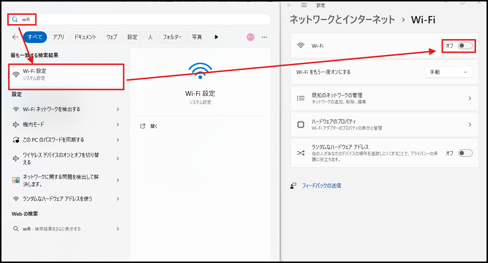Click 開く to open Wi-Fi settings
488x263 pixels.
(154, 126)
